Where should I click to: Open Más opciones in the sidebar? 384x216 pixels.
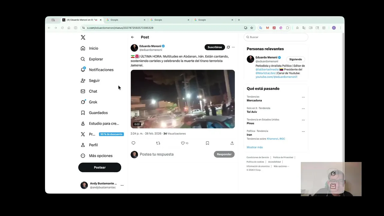[x=97, y=156]
